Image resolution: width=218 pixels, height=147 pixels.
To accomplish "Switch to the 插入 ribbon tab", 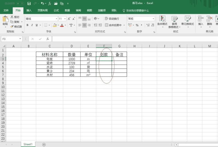I will [29, 11].
